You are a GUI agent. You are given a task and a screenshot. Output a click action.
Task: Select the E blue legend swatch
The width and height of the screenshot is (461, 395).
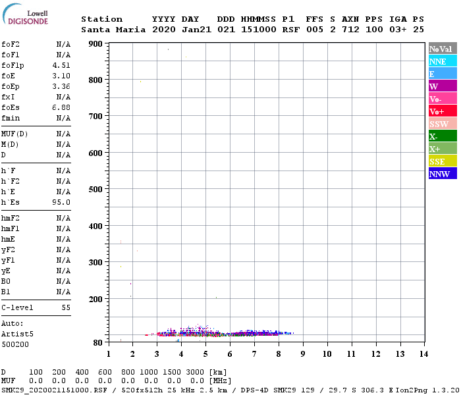pos(443,74)
